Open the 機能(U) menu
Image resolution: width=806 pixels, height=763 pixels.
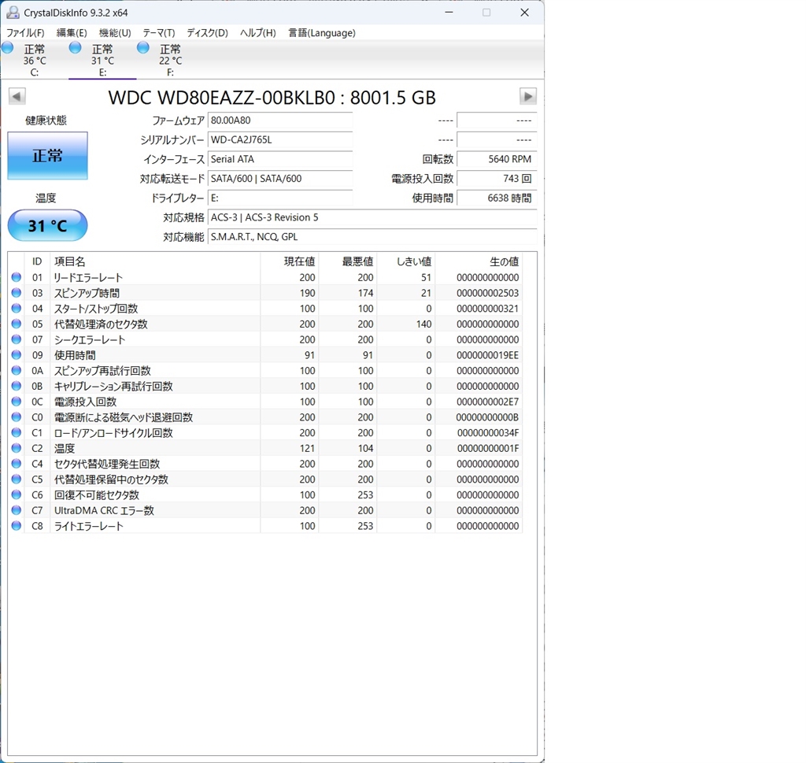point(114,33)
